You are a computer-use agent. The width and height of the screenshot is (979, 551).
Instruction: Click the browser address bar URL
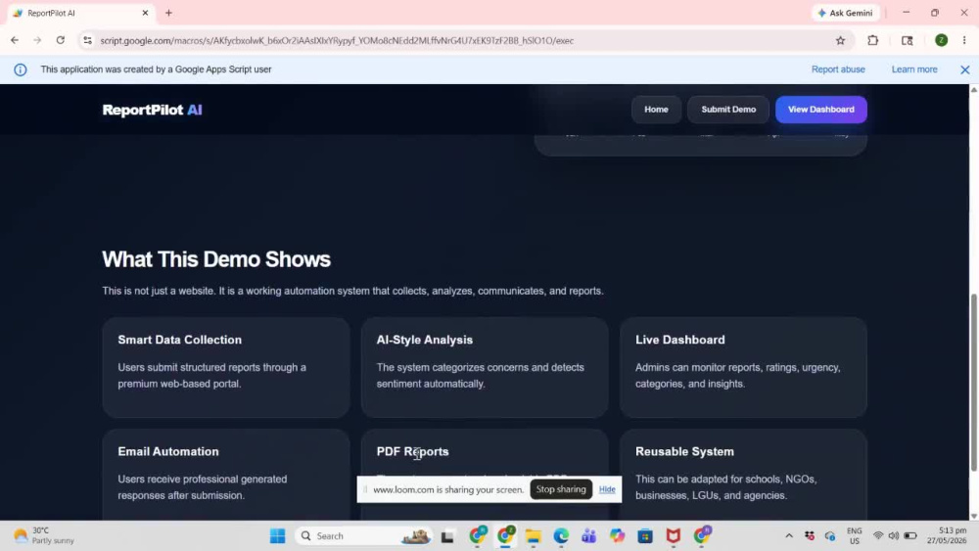(337, 40)
